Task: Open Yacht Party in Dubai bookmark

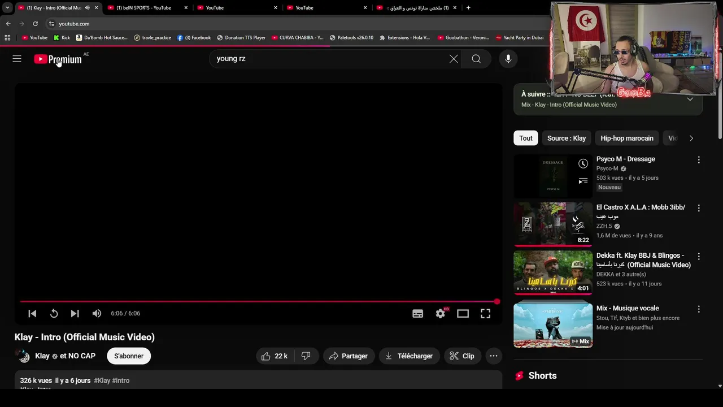Action: tap(520, 38)
